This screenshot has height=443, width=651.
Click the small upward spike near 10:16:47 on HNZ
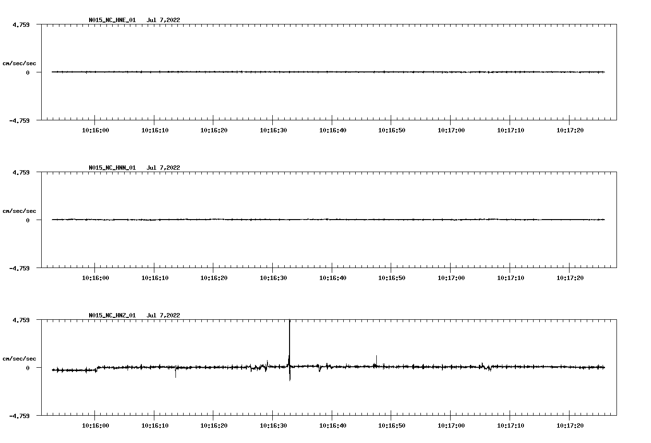coord(376,361)
